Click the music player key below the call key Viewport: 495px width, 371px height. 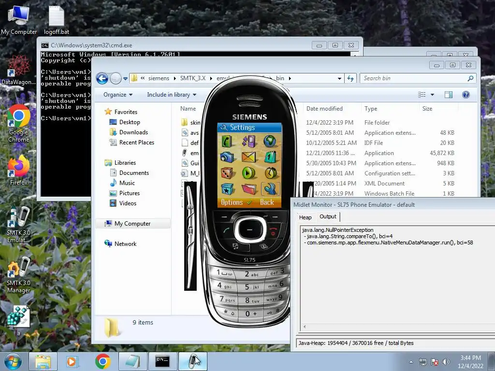(x=235, y=246)
